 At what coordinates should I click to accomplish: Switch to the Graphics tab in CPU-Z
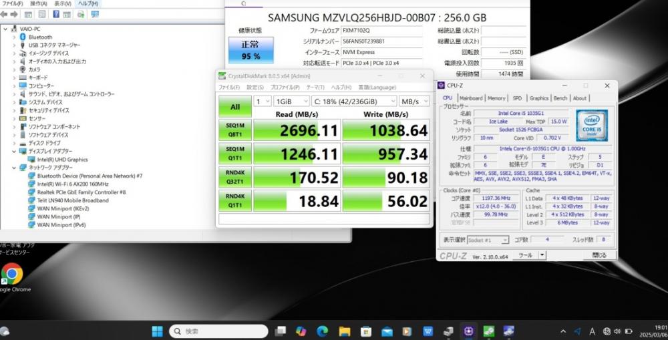pos(539,98)
